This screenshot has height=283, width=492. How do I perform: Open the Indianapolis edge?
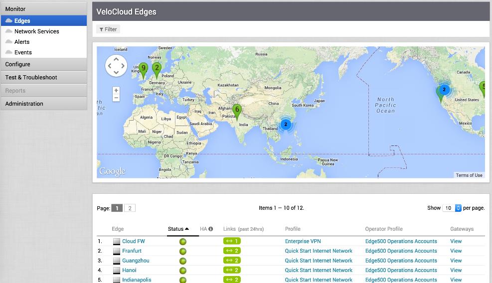click(x=137, y=280)
